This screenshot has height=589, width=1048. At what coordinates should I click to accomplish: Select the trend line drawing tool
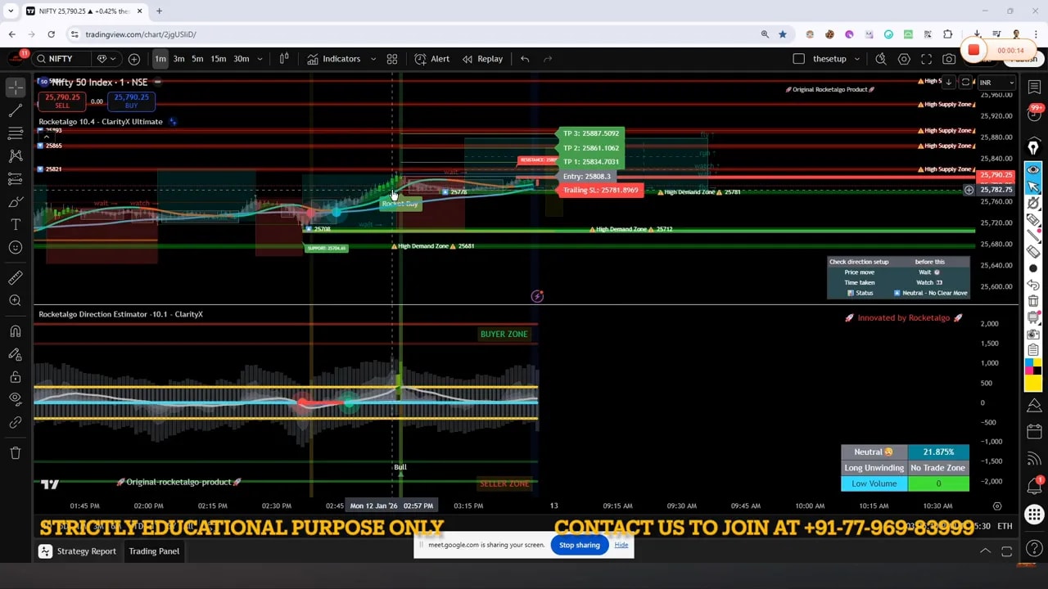15,110
